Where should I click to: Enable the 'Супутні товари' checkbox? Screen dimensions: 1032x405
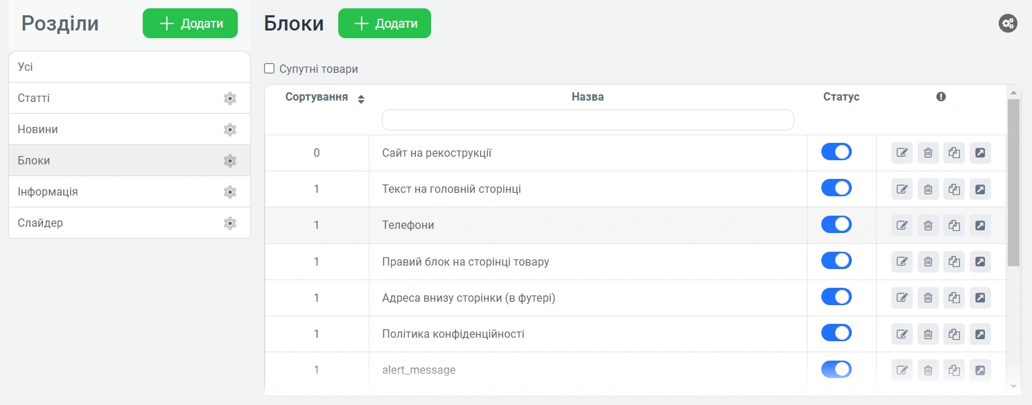click(x=270, y=69)
